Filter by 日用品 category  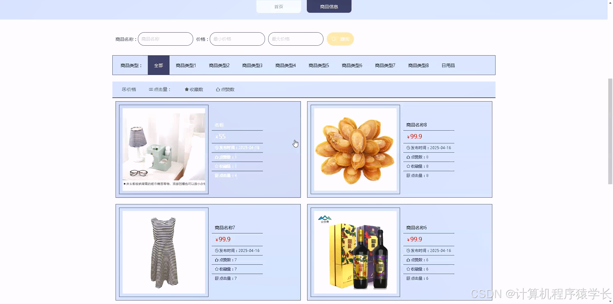pyautogui.click(x=448, y=65)
